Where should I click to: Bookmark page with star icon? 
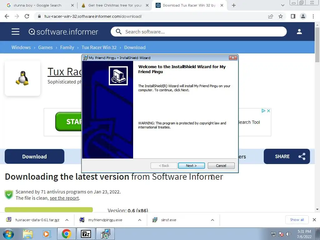[281, 16]
